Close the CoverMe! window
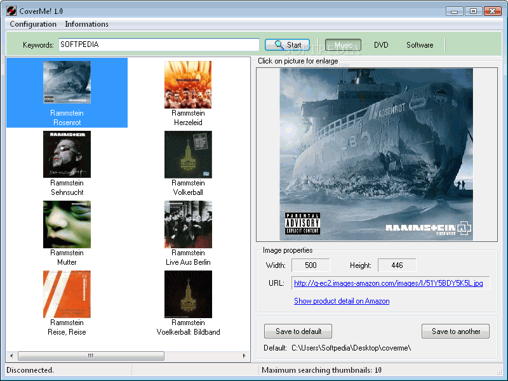508x381 pixels. (x=493, y=11)
